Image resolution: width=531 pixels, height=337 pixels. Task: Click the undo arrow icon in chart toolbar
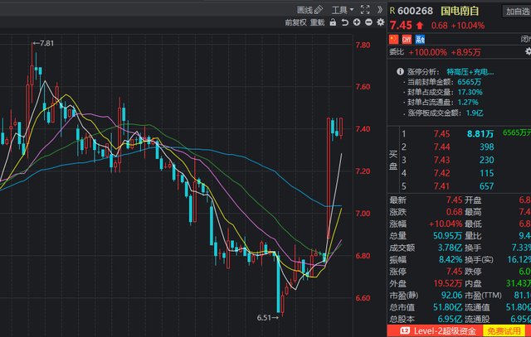click(345, 23)
